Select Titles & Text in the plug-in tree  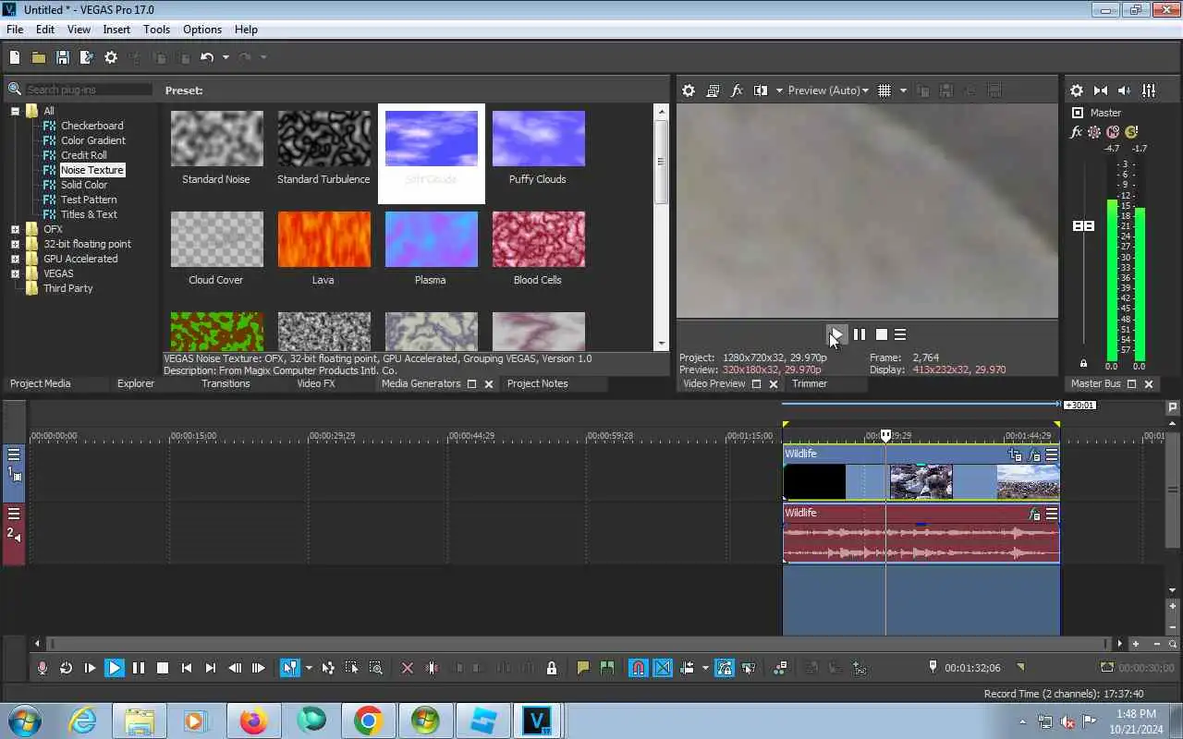pyautogui.click(x=89, y=214)
